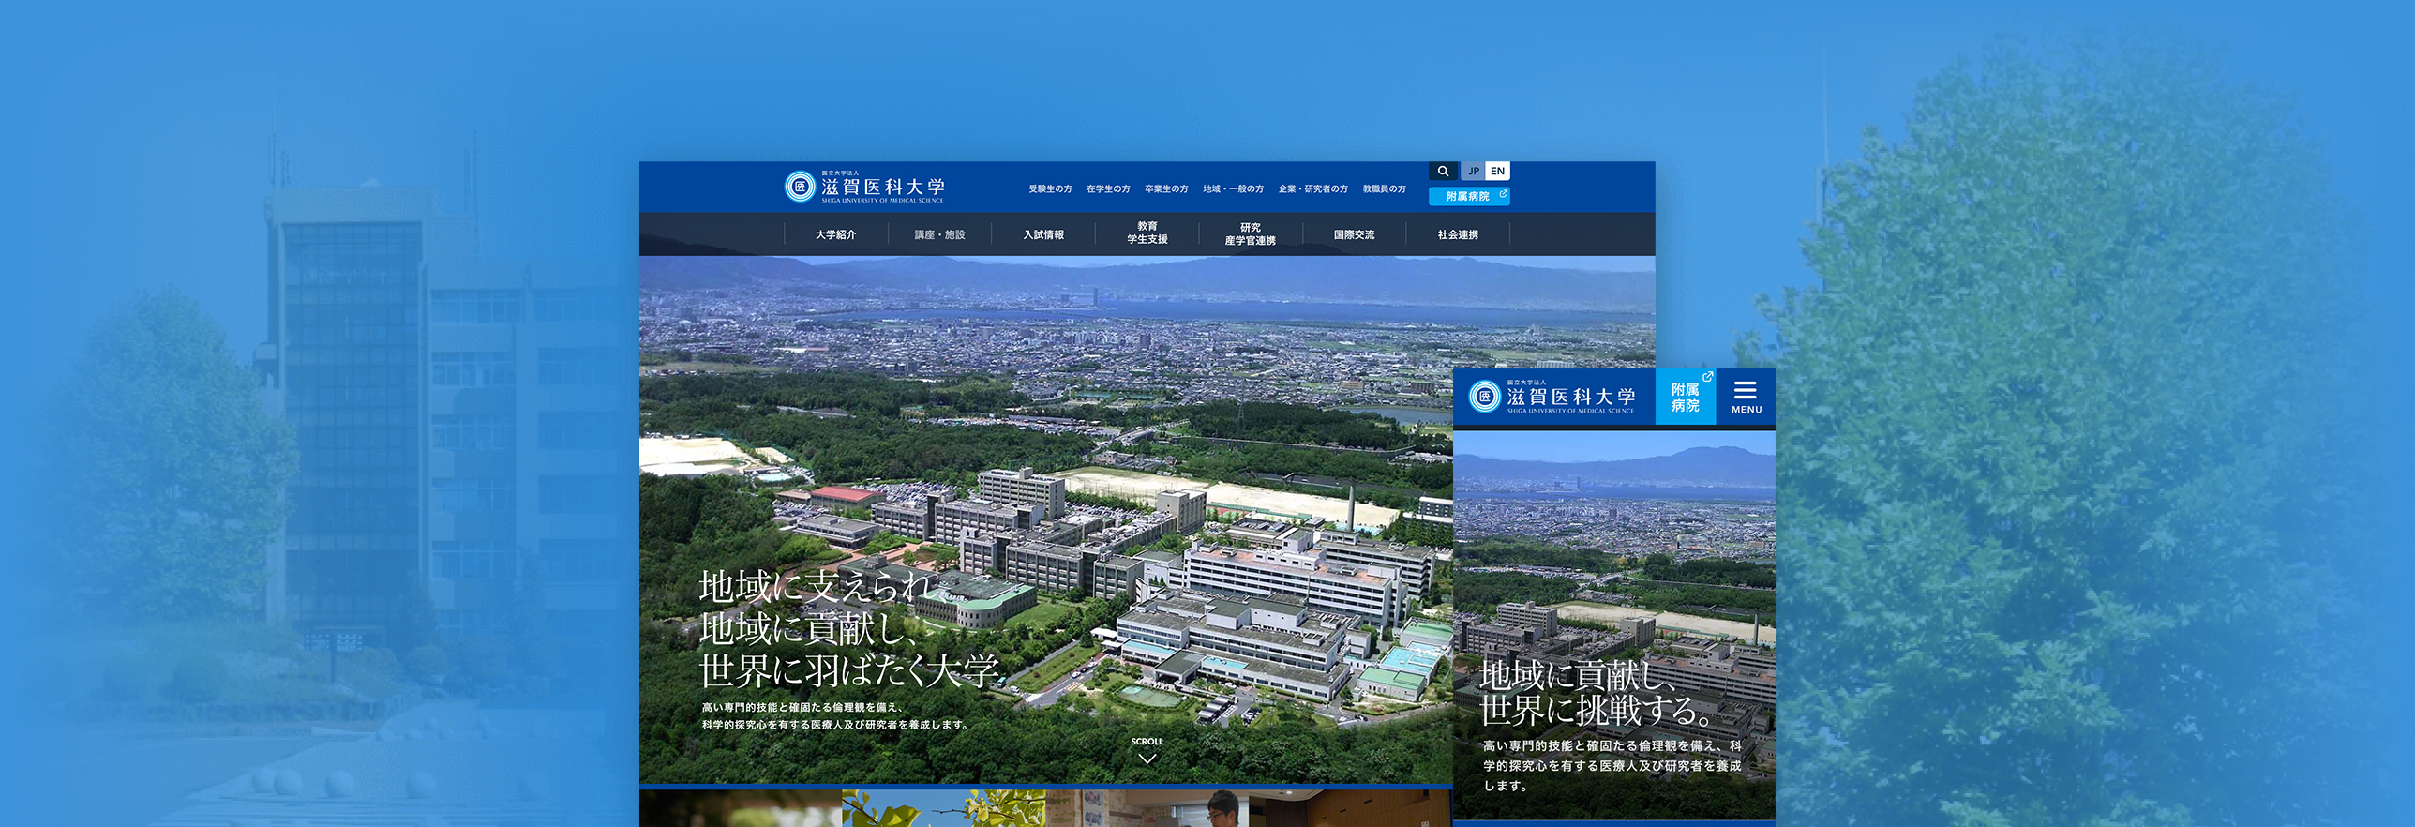This screenshot has height=827, width=2415.
Task: Open the 教育 学生支援 menu
Action: (x=1147, y=233)
